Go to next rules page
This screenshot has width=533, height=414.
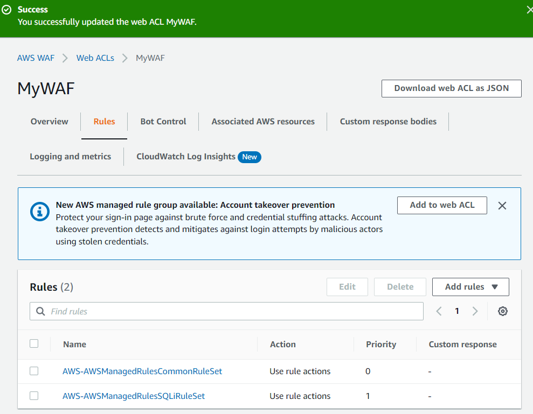click(475, 311)
